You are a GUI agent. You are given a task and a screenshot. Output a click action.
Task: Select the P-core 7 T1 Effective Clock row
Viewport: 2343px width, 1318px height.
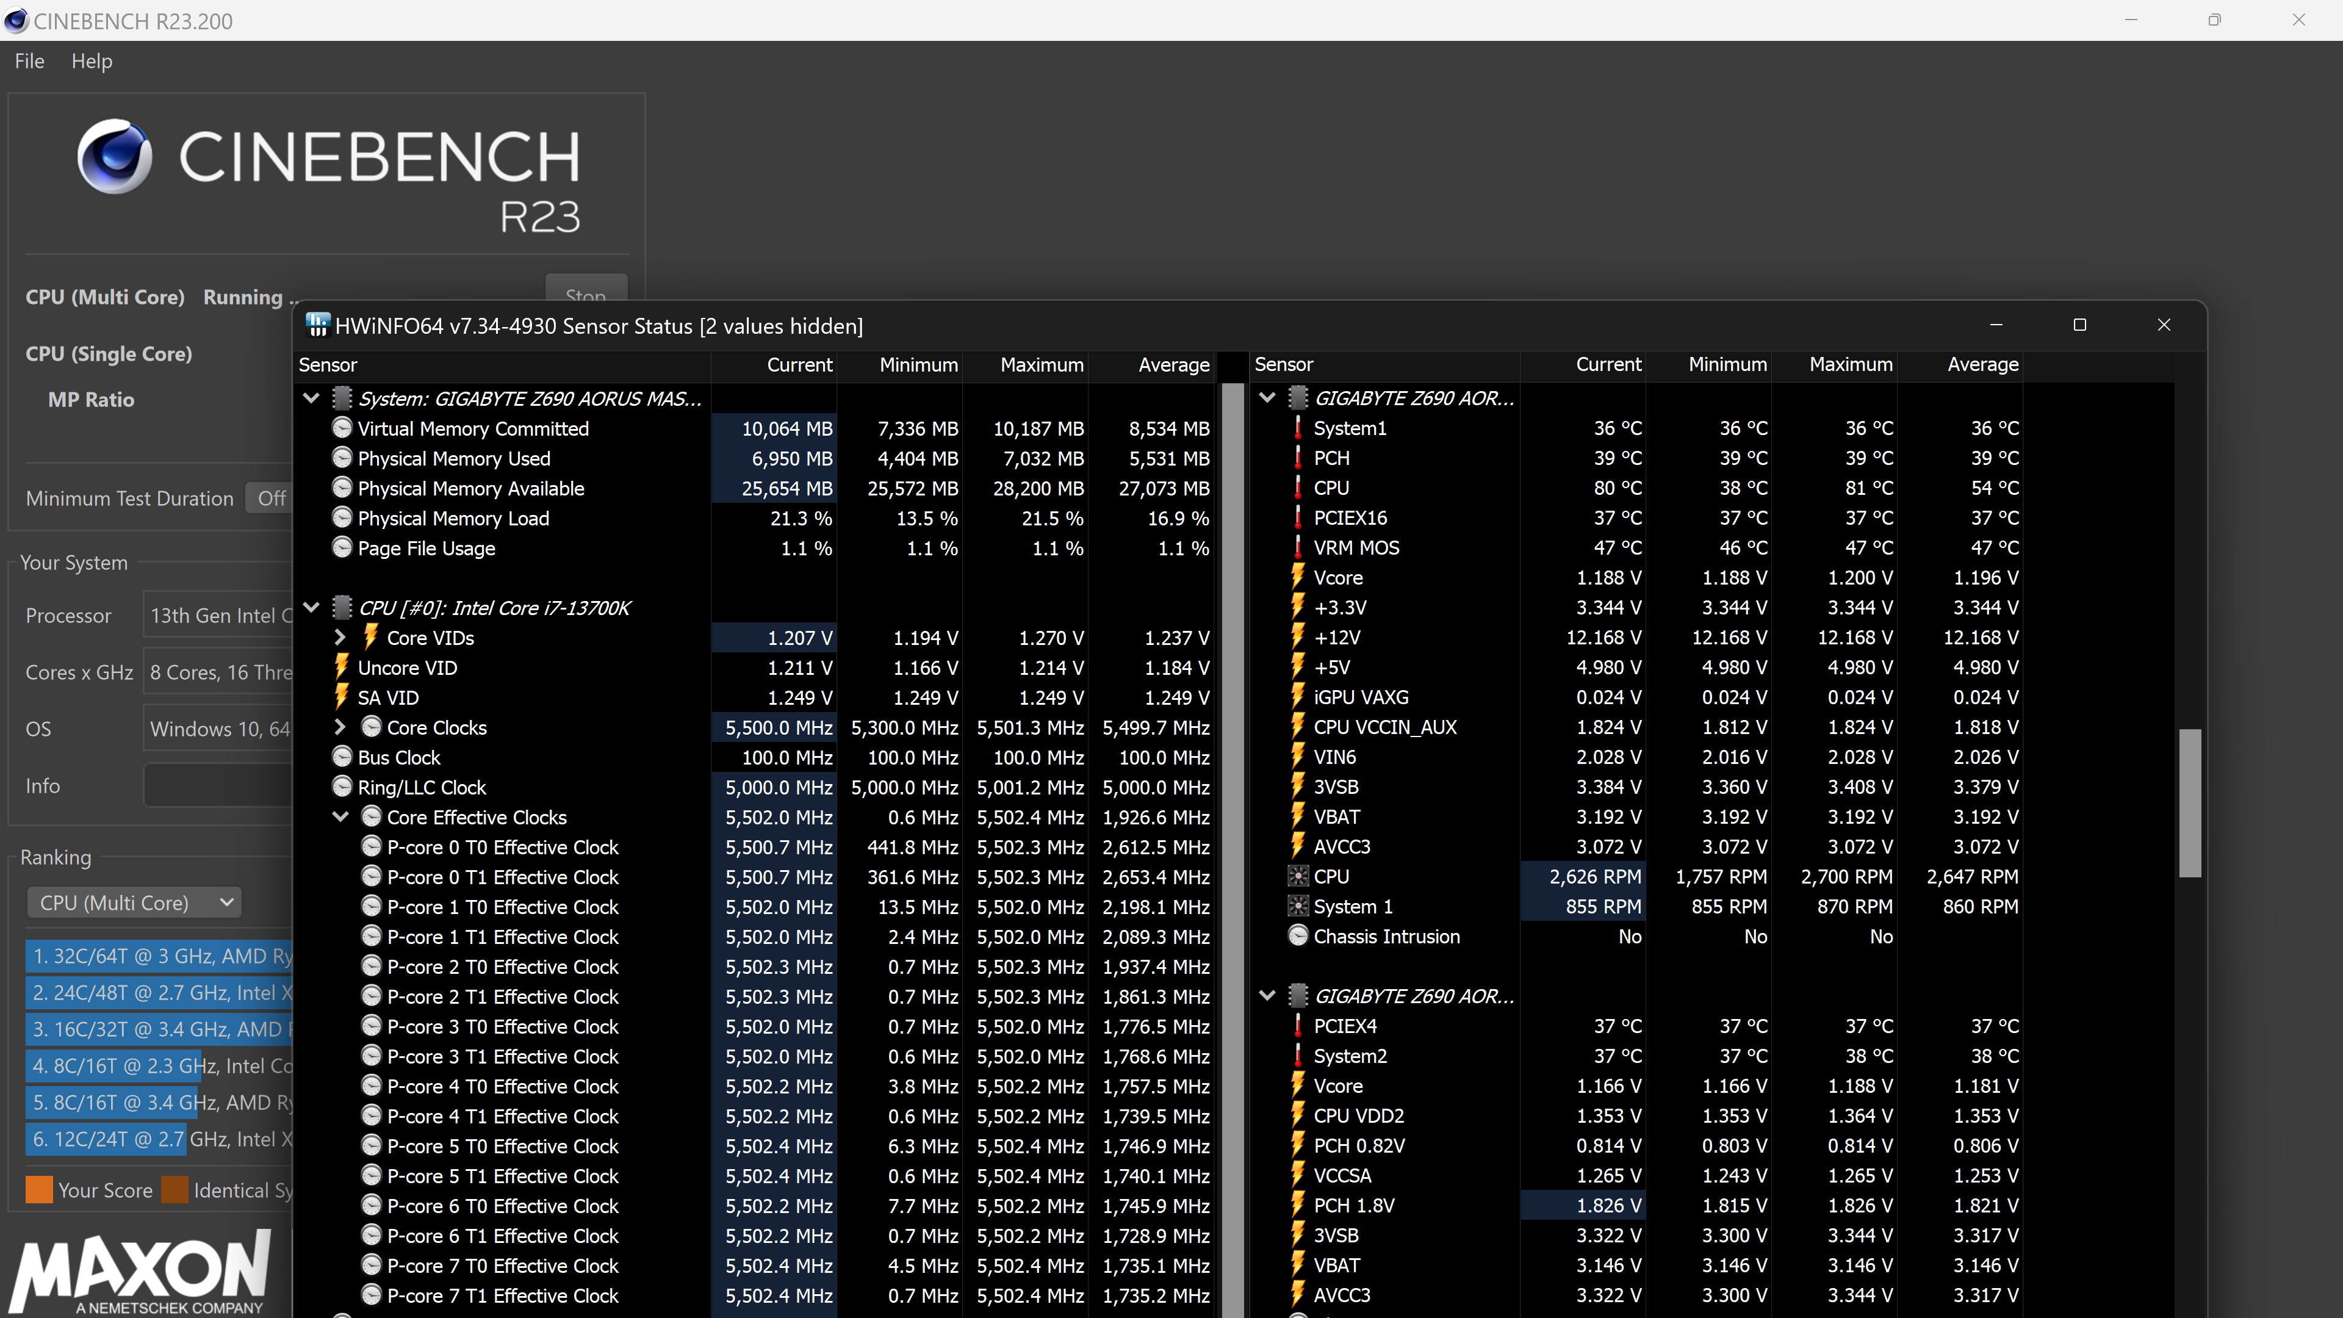click(755, 1295)
